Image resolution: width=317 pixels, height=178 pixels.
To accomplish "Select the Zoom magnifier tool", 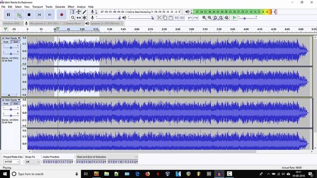I will [x=73, y=18].
